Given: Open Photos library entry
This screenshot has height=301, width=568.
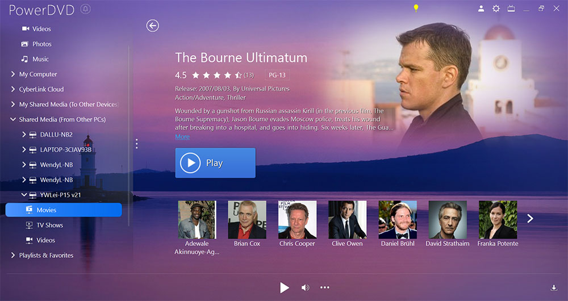Looking at the screenshot, I should coord(42,44).
